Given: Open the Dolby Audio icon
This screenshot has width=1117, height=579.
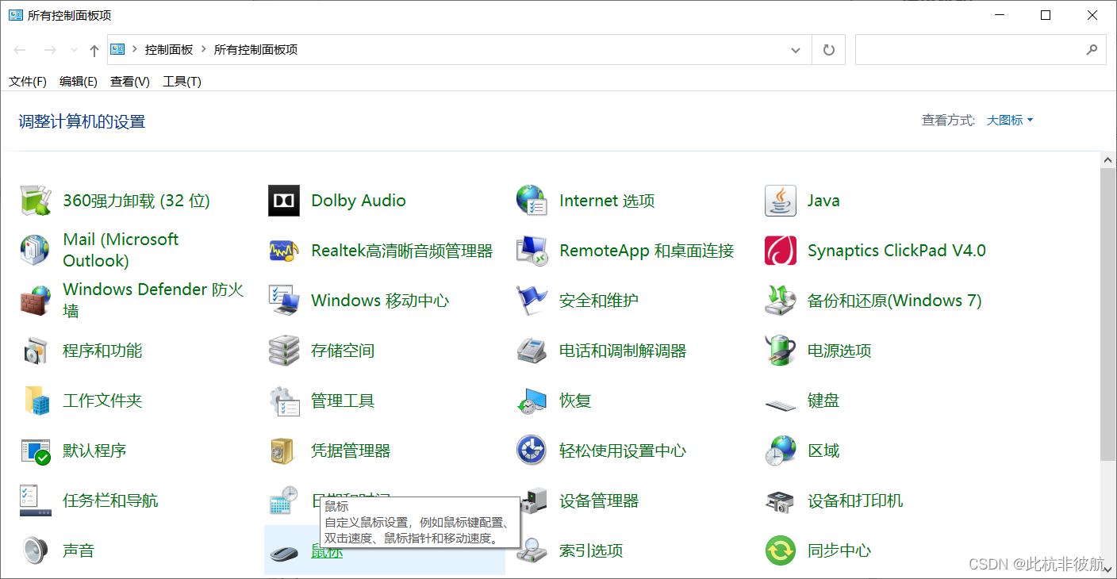Looking at the screenshot, I should pos(284,201).
